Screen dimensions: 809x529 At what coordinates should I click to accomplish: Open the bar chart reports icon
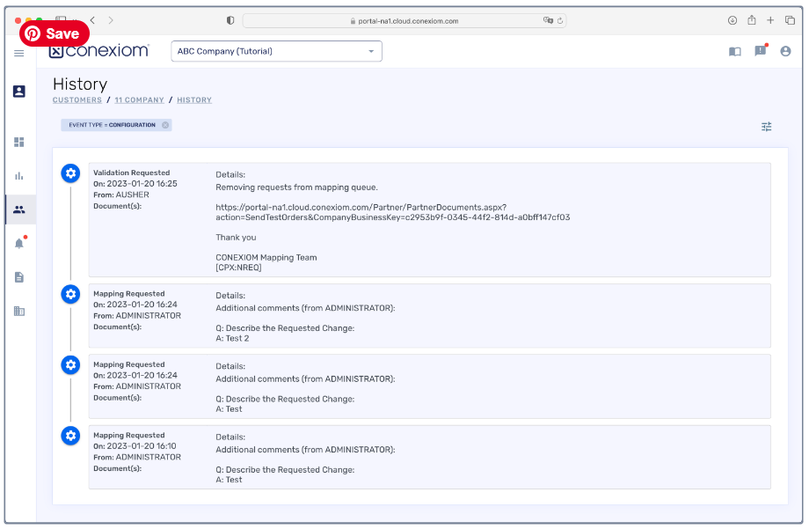[x=19, y=175]
